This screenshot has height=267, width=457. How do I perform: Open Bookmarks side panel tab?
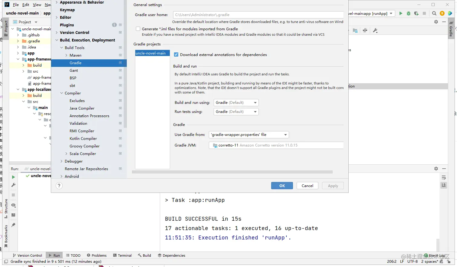click(x=6, y=236)
